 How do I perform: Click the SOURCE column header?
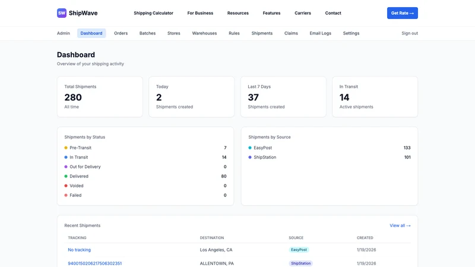click(296, 238)
